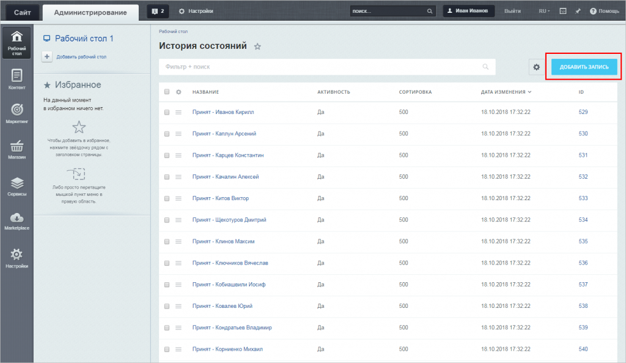Click the filter search magnifier icon

coord(485,67)
